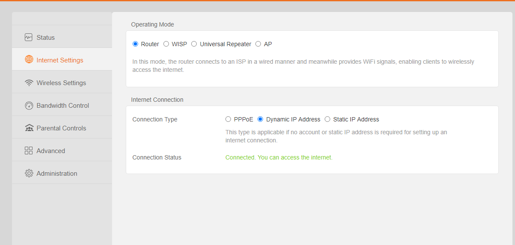Click the Internet Settings globe icon
515x245 pixels.
pos(29,60)
